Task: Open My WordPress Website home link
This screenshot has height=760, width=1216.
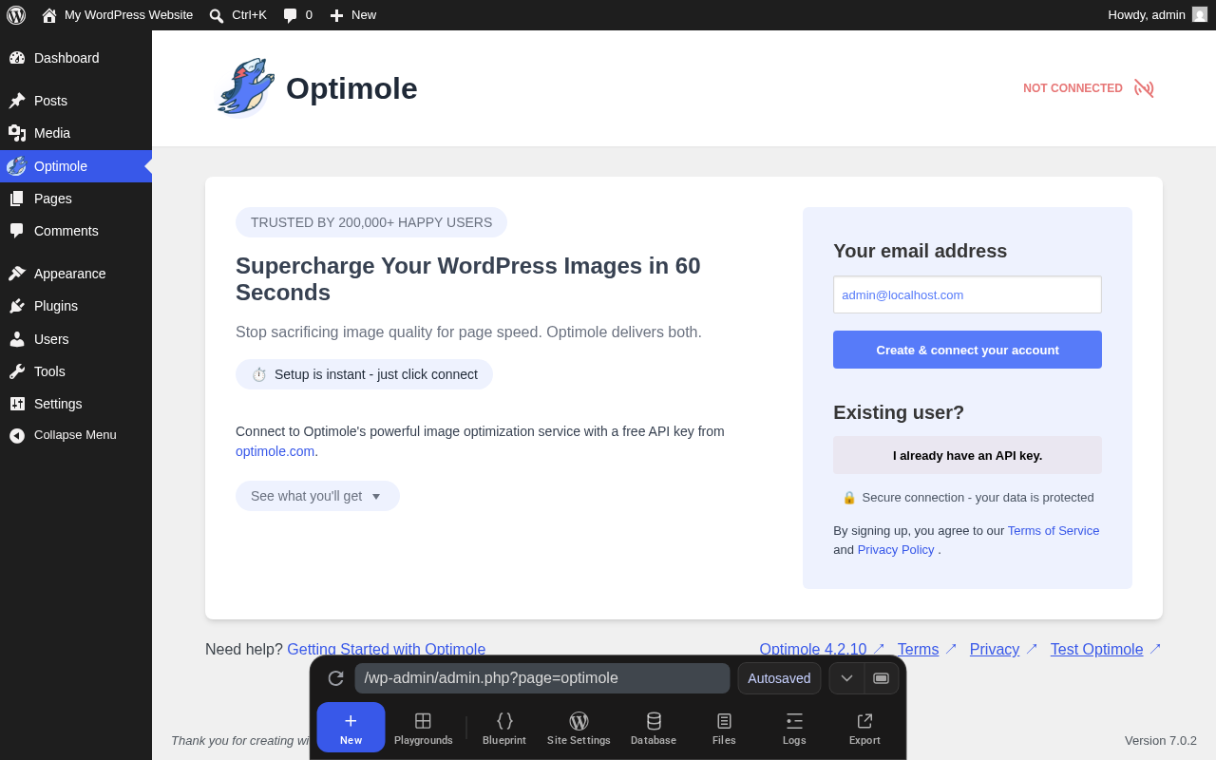Action: pos(117,15)
